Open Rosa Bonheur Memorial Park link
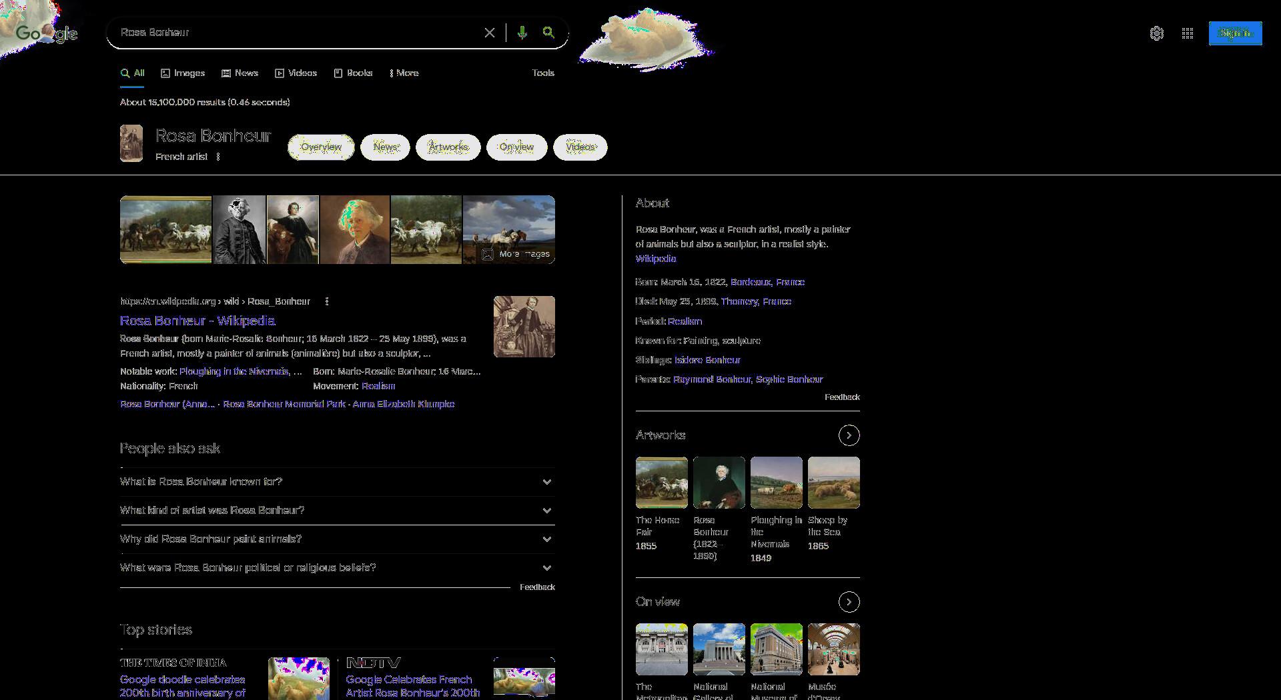 coord(284,404)
